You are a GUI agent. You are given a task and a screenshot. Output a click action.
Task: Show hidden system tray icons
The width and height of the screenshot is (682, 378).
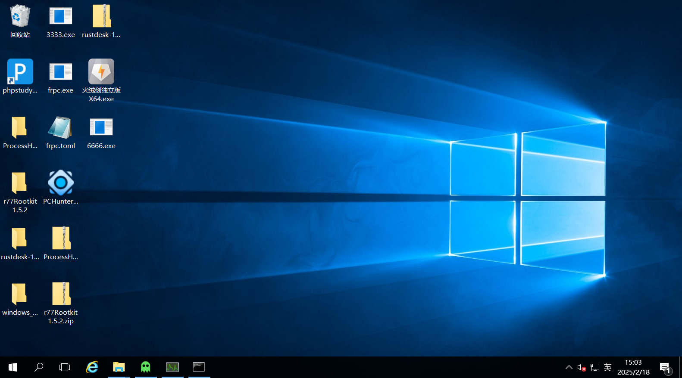tap(569, 367)
